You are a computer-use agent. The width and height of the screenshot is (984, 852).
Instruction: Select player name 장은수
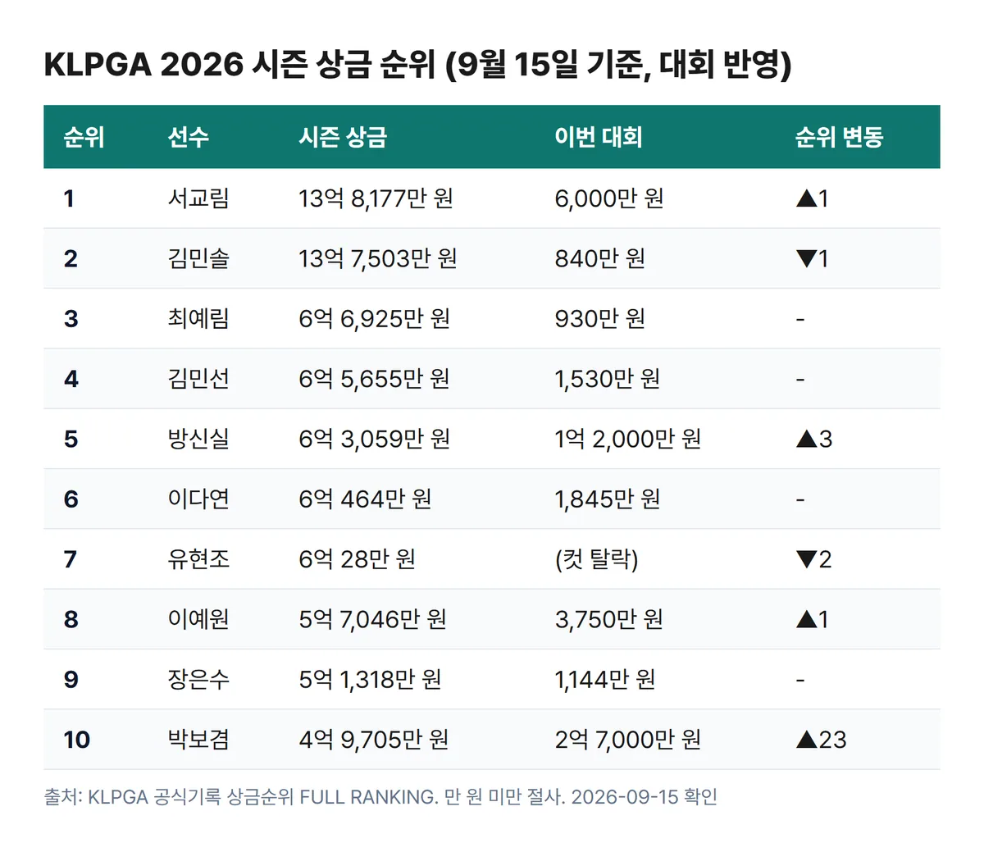(x=198, y=679)
